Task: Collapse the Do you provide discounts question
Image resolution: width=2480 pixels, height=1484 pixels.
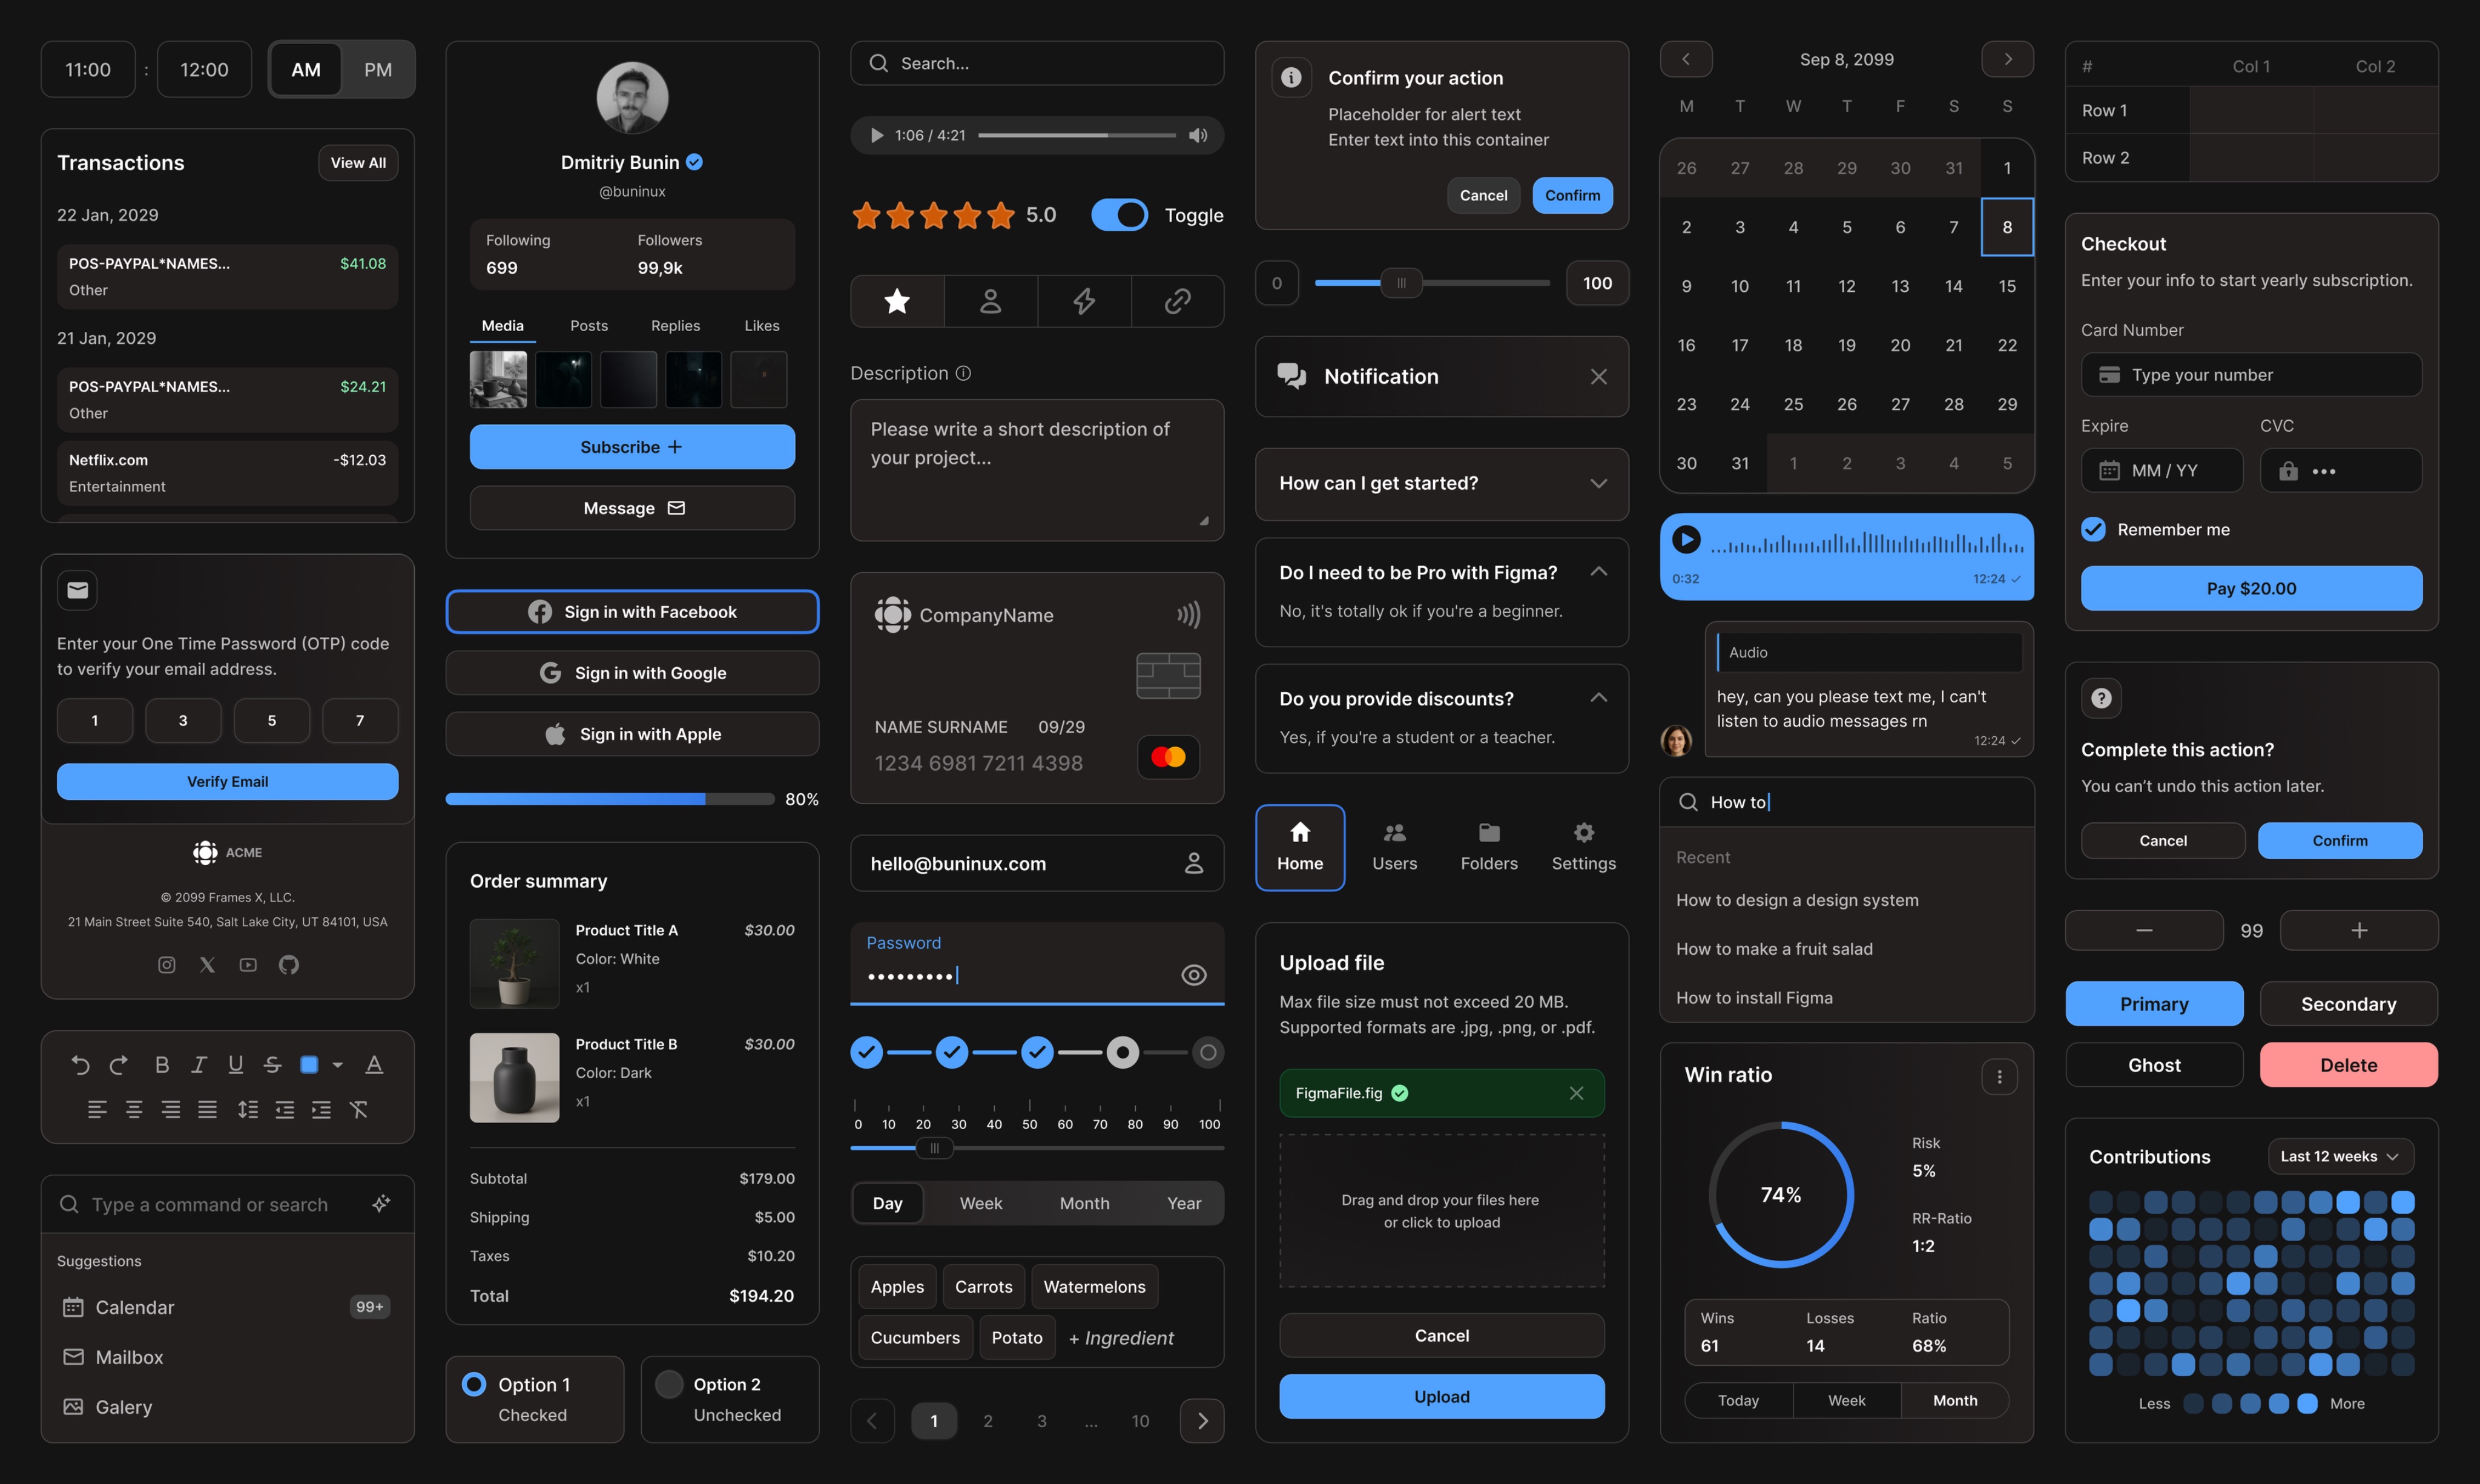Action: point(1598,698)
